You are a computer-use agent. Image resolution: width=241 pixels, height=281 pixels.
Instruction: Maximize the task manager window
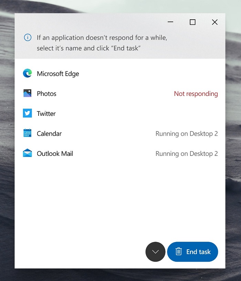pyautogui.click(x=192, y=22)
